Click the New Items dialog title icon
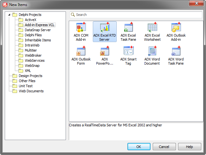This screenshot has width=206, height=155. point(5,5)
